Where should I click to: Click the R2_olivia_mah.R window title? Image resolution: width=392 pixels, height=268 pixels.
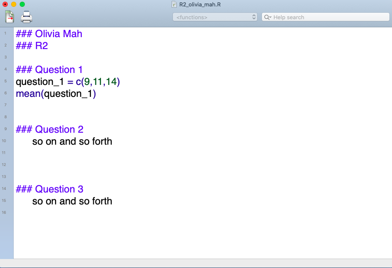200,5
